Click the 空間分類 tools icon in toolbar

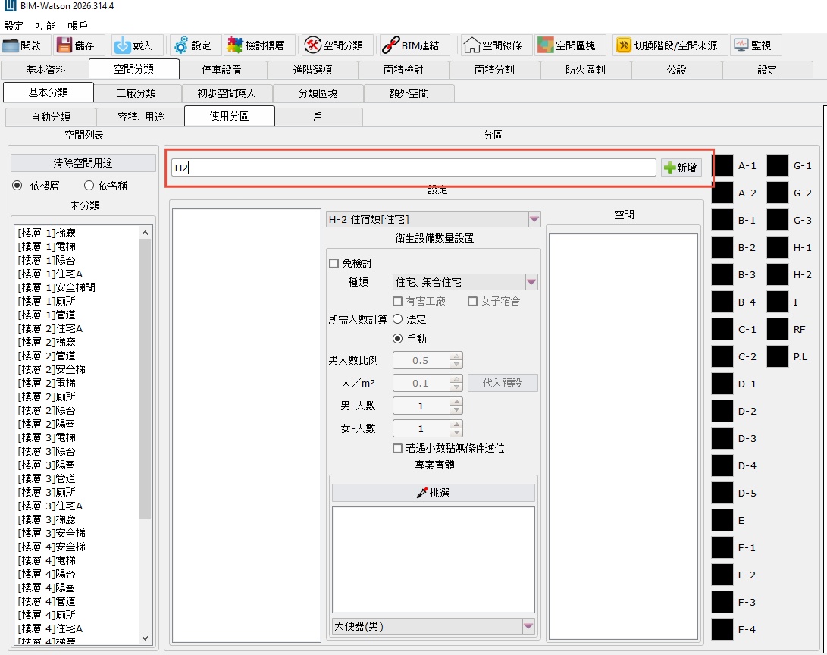312,45
